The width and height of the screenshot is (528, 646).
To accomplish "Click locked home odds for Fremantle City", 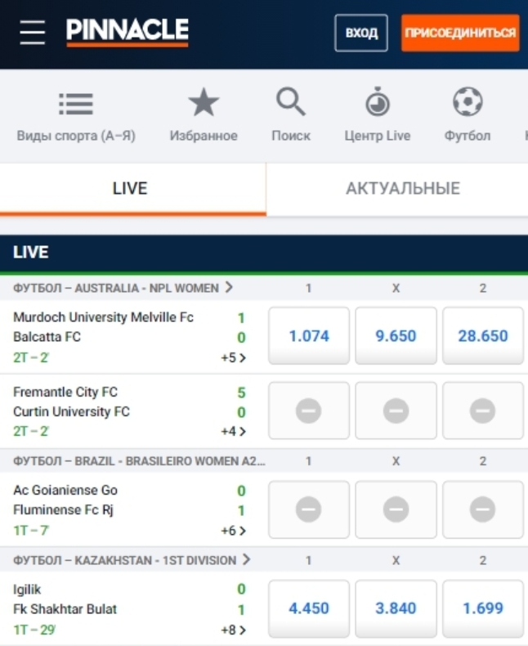I will tap(309, 410).
